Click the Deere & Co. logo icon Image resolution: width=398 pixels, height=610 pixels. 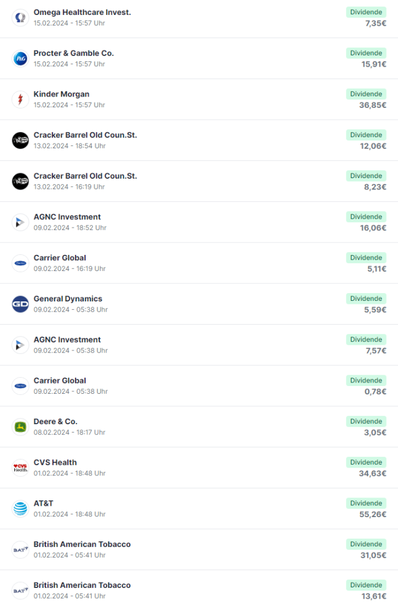(x=20, y=427)
